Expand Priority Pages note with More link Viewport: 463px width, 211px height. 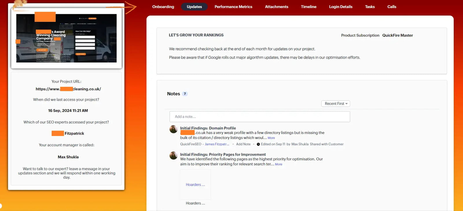tap(278, 164)
